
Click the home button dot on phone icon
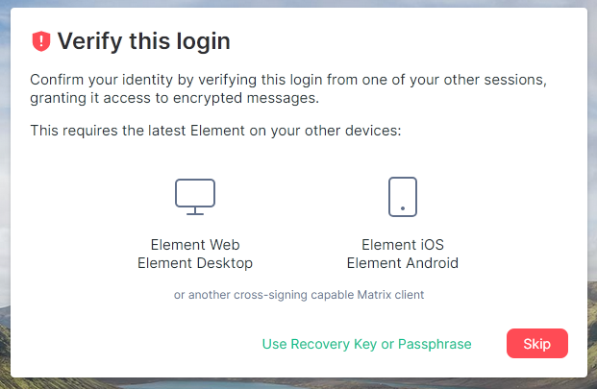[403, 208]
